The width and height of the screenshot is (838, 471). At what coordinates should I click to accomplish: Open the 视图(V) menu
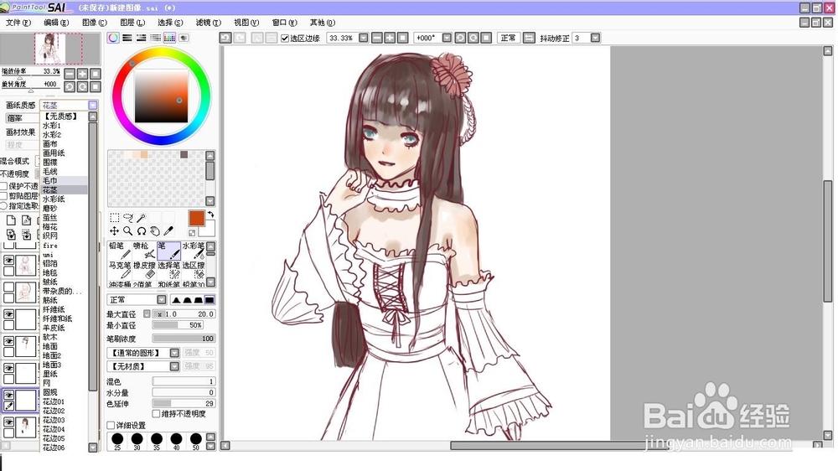246,23
